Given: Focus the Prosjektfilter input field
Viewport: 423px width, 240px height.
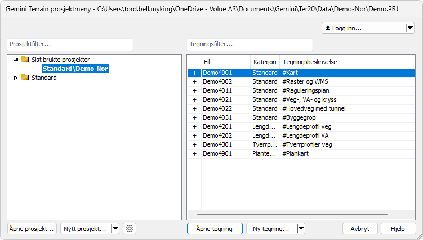Looking at the screenshot, I should [70, 44].
